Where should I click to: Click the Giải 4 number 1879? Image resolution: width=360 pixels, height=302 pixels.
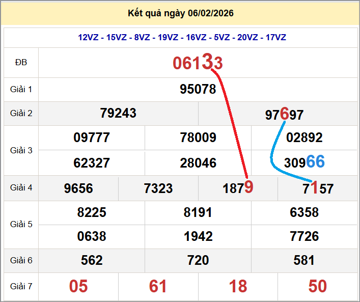[x=238, y=188]
